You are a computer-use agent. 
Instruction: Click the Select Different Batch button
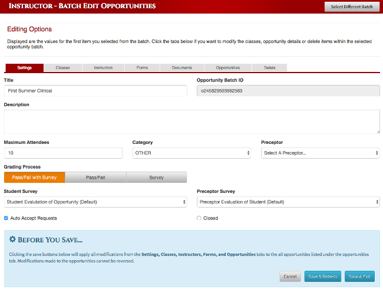[352, 7]
